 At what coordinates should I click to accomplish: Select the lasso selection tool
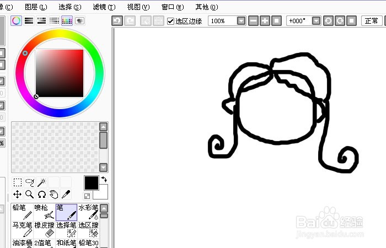[30, 182]
